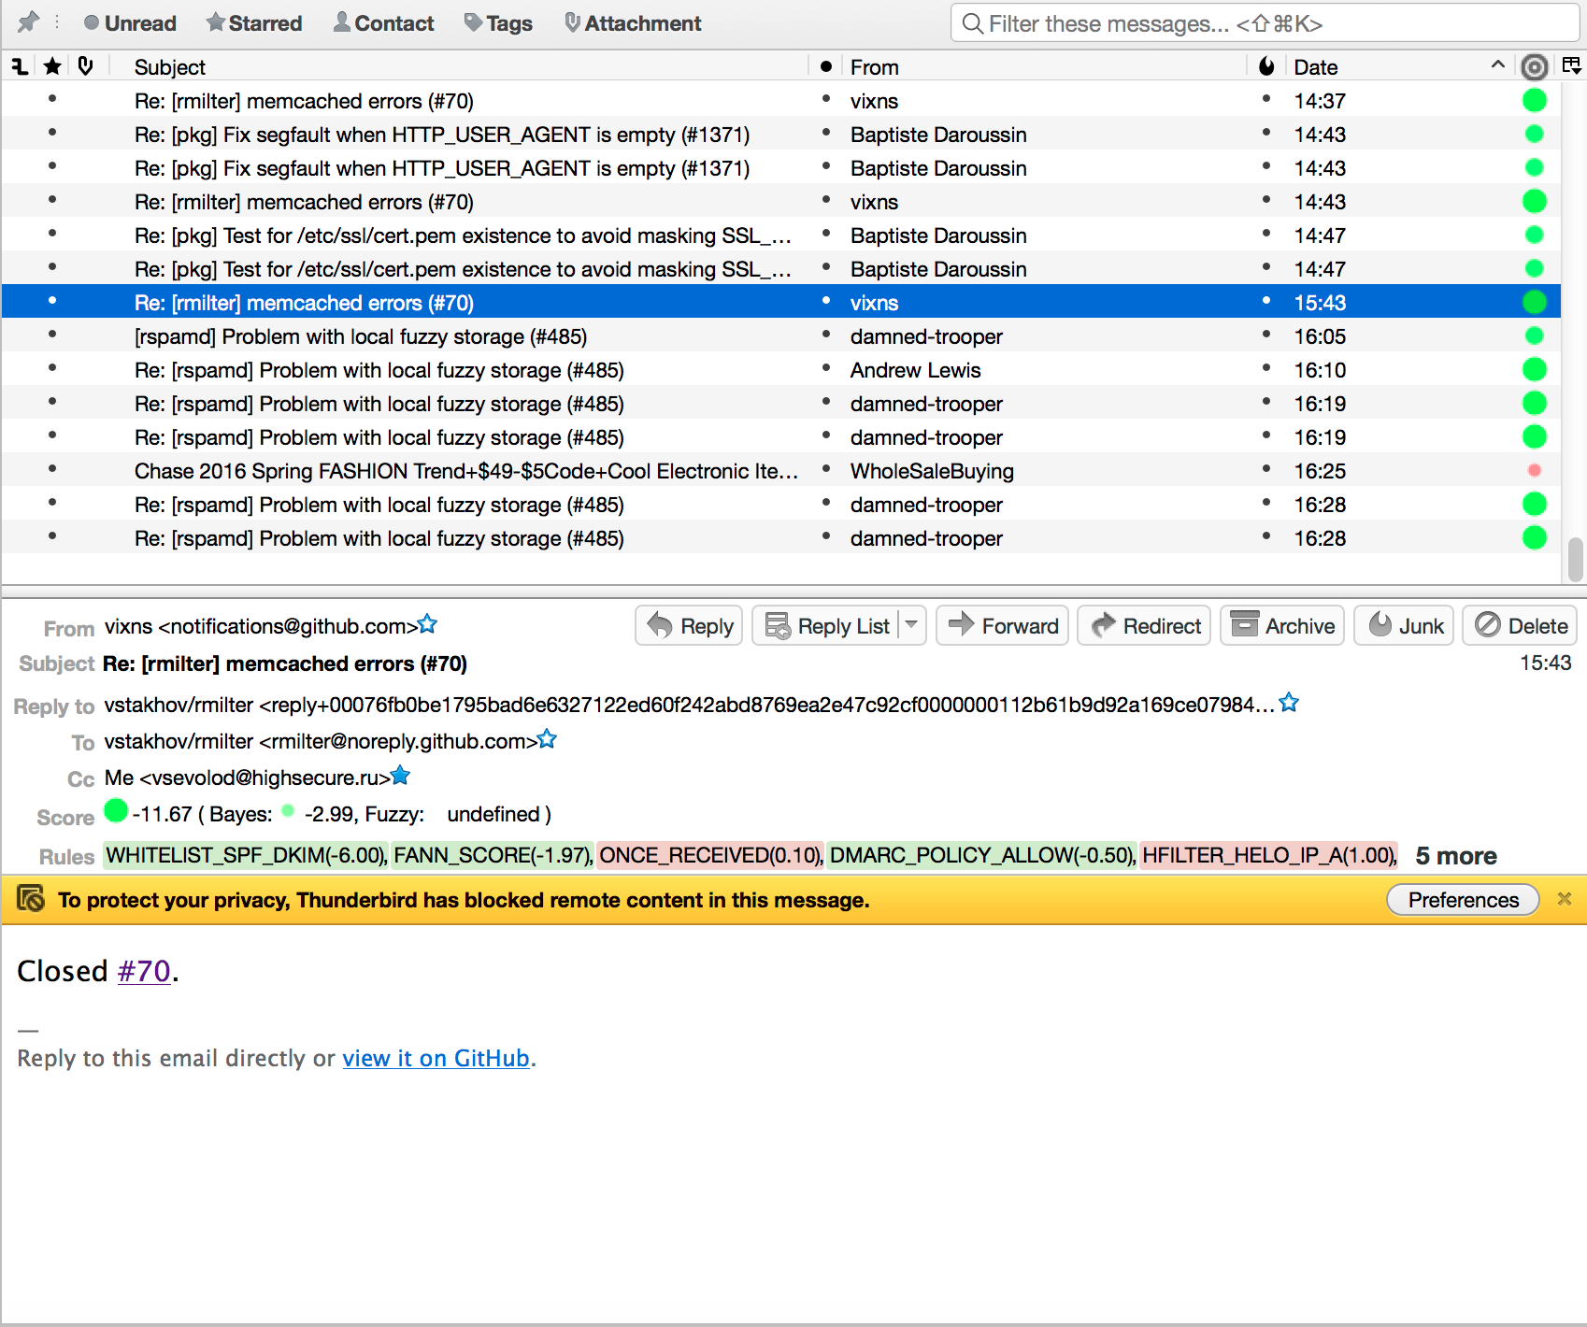Click the Preferences button in privacy bar

pyautogui.click(x=1463, y=900)
